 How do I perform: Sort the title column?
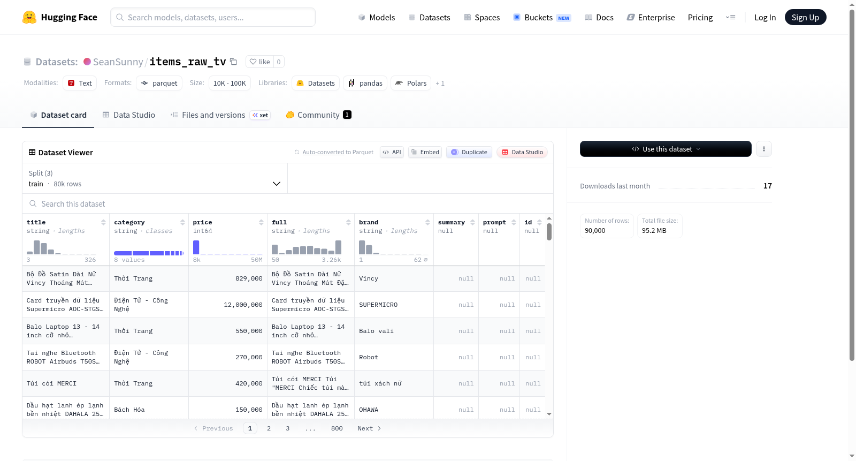tap(103, 222)
